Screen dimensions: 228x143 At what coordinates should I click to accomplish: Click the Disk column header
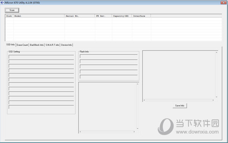(9, 16)
